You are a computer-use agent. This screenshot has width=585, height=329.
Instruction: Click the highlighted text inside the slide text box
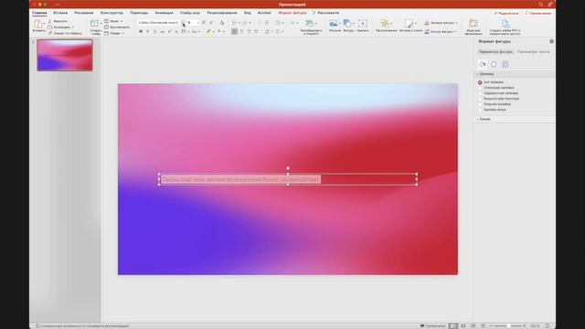click(241, 180)
